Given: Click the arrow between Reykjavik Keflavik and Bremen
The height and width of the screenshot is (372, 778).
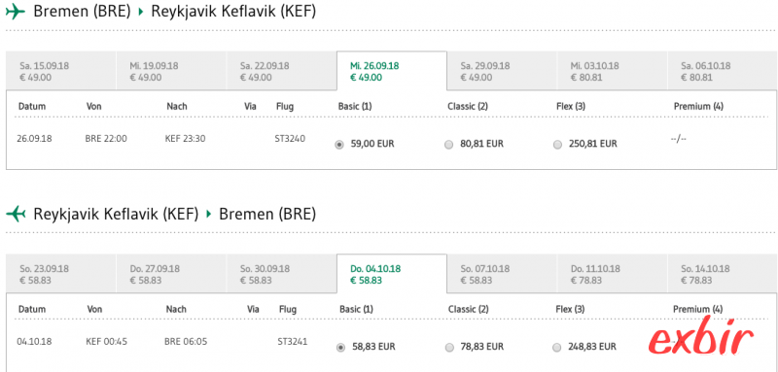Looking at the screenshot, I should point(208,215).
